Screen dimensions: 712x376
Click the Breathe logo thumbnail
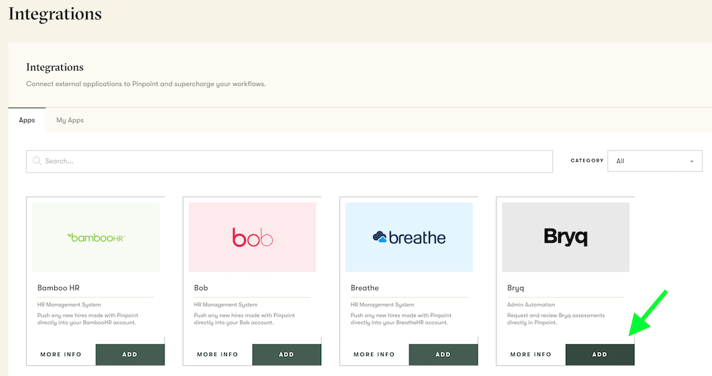pyautogui.click(x=409, y=237)
